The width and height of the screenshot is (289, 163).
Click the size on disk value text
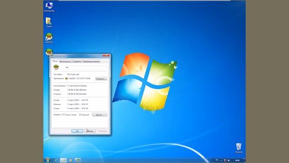pyautogui.click(x=77, y=94)
